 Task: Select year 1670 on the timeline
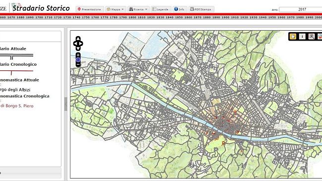11,17
